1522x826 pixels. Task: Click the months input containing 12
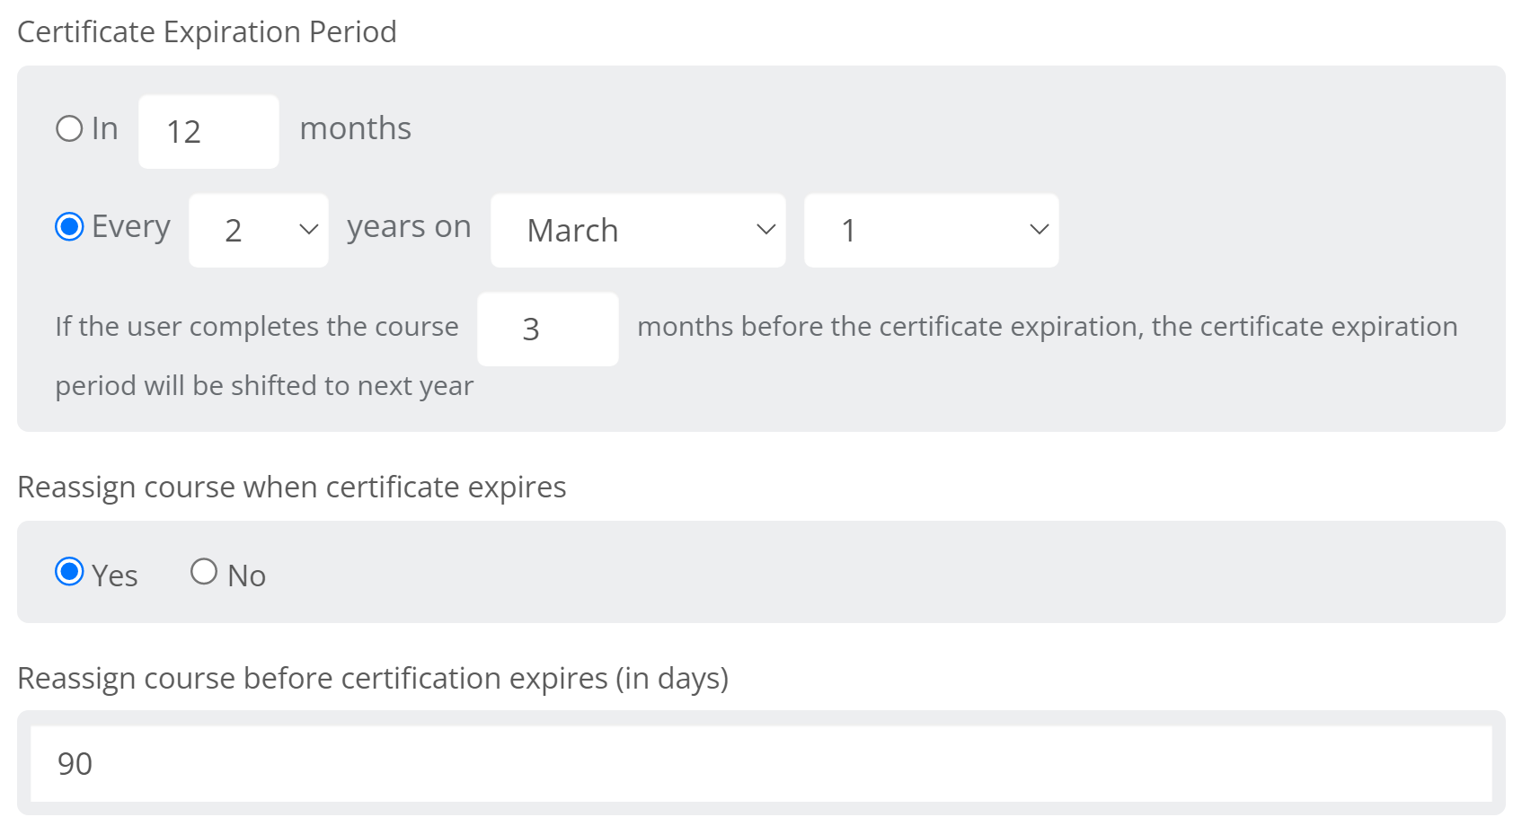[208, 130]
